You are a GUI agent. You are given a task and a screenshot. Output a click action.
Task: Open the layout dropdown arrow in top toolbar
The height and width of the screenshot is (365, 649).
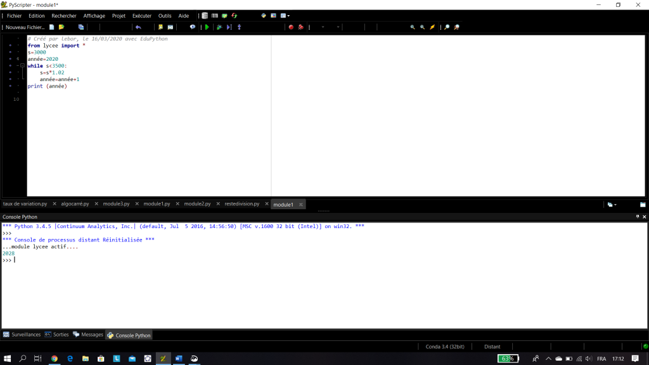click(288, 16)
